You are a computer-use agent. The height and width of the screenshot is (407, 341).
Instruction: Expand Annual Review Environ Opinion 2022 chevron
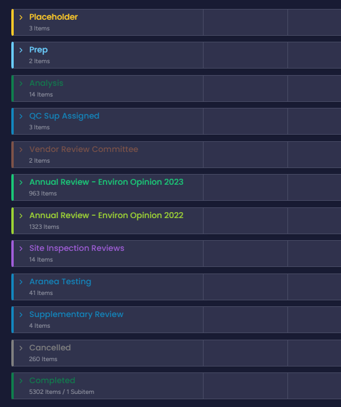tap(21, 216)
